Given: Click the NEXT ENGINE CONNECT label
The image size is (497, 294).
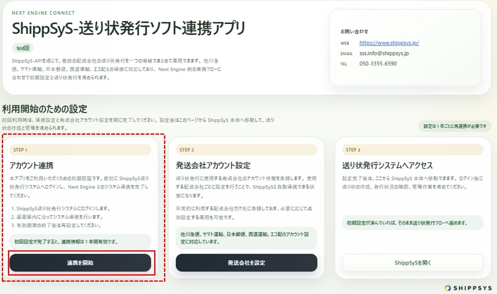Looking at the screenshot, I should click(x=43, y=13).
